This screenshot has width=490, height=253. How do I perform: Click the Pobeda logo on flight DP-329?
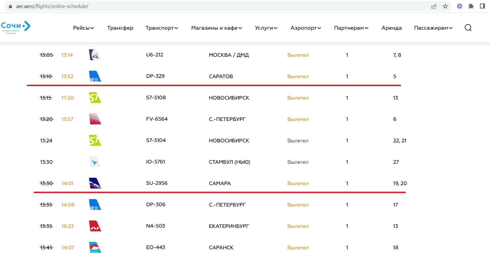95,76
